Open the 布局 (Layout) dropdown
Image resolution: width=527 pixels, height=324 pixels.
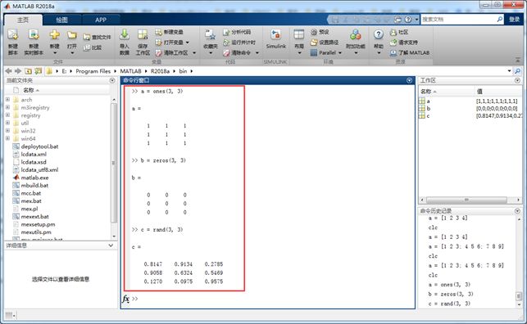(299, 53)
